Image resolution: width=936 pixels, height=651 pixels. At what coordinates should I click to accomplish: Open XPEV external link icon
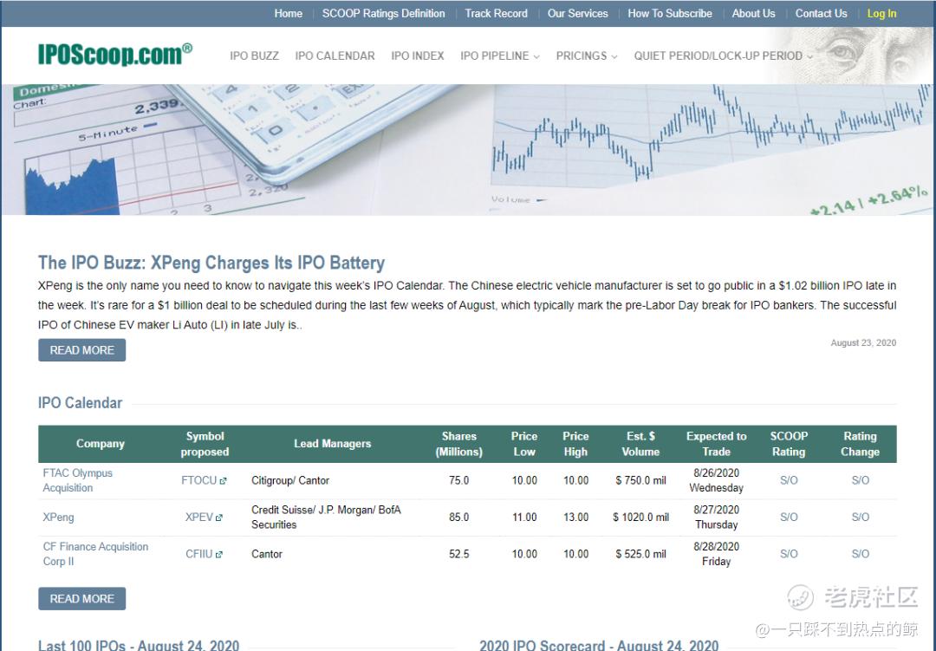219,518
